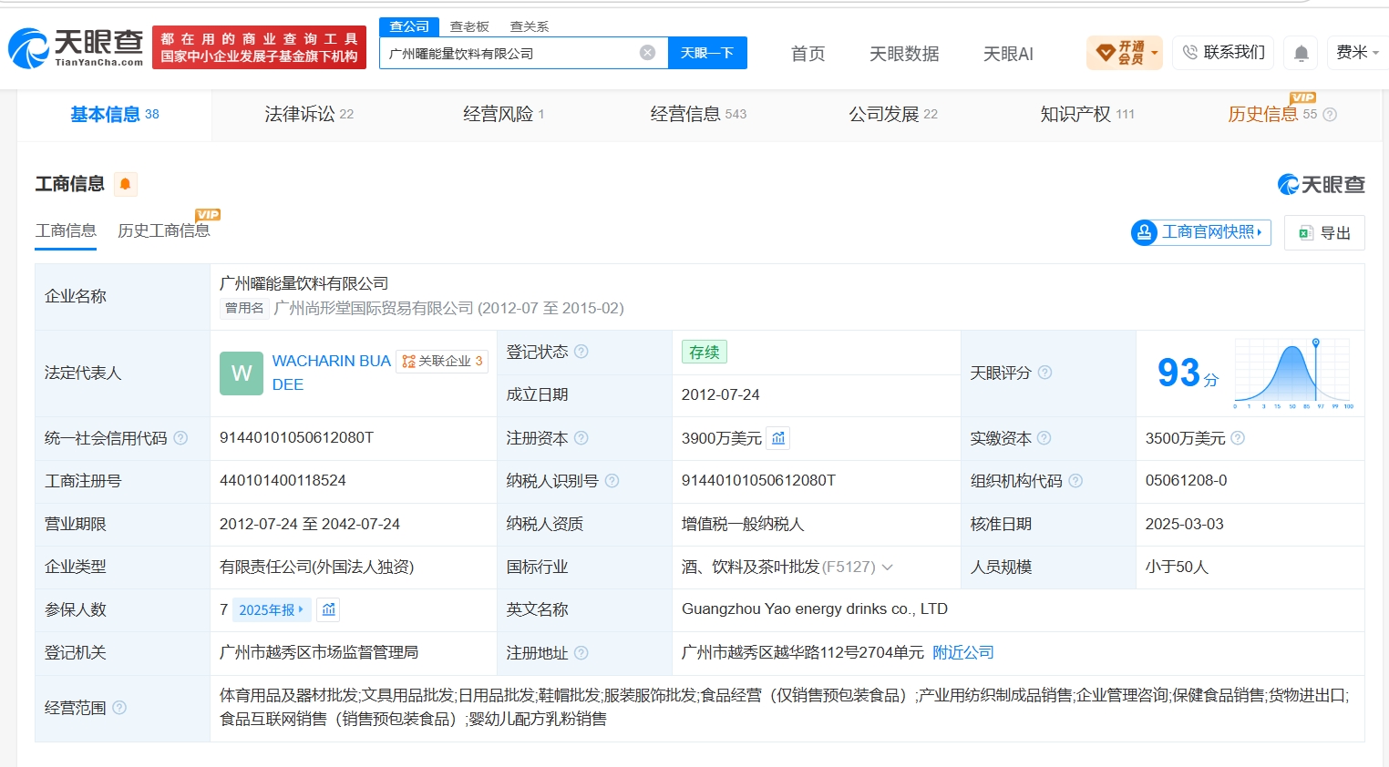Click help icon next to 历史信息 tab
Image resolution: width=1389 pixels, height=767 pixels.
(x=1330, y=115)
